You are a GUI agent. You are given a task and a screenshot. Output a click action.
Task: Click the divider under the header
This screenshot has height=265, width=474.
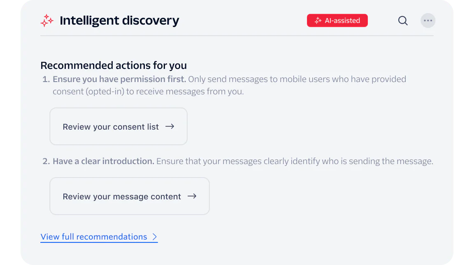(x=237, y=37)
